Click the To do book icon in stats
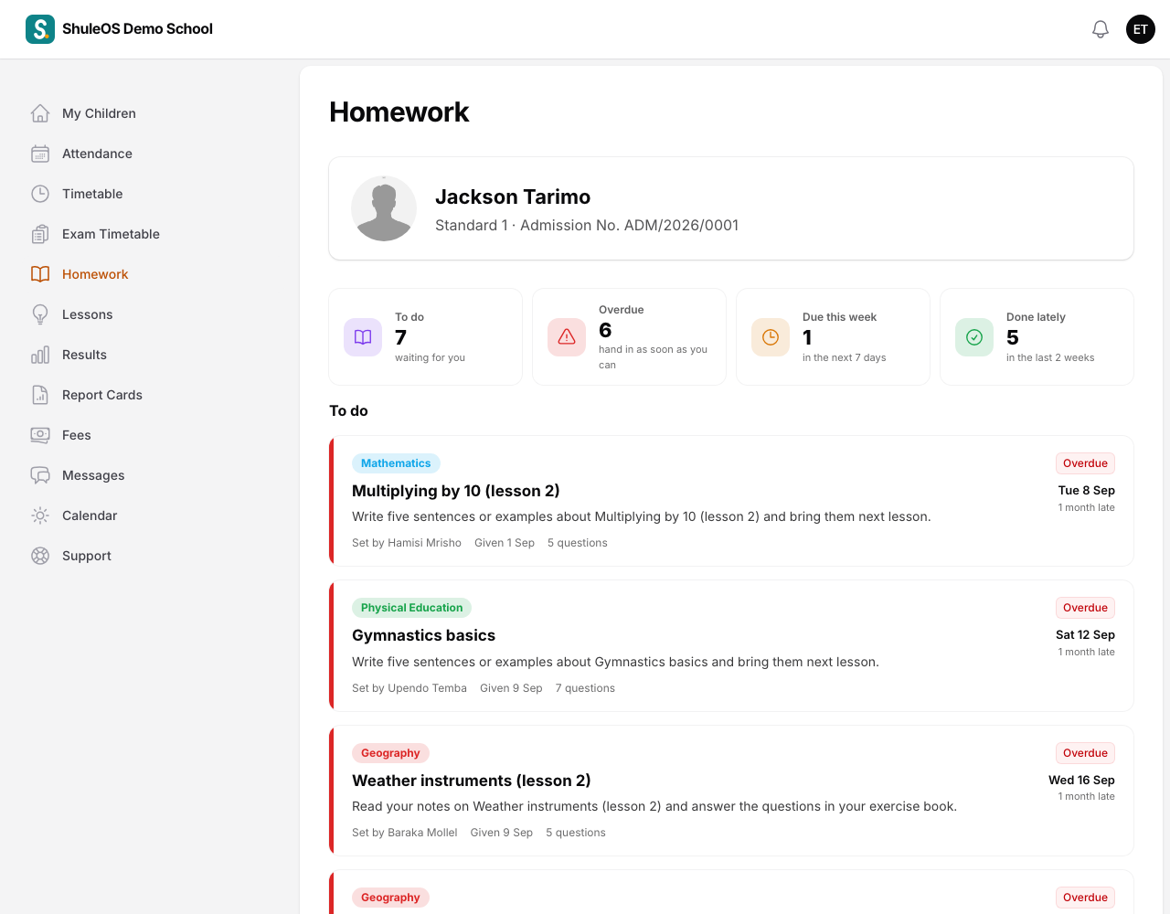This screenshot has width=1170, height=914. (363, 337)
